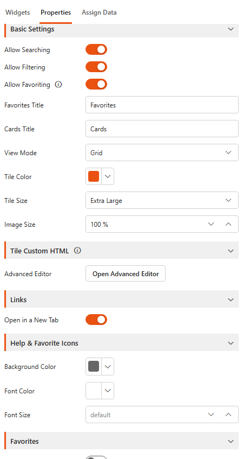The image size is (243, 459).
Task: Open the Assign Data tab
Action: (99, 12)
